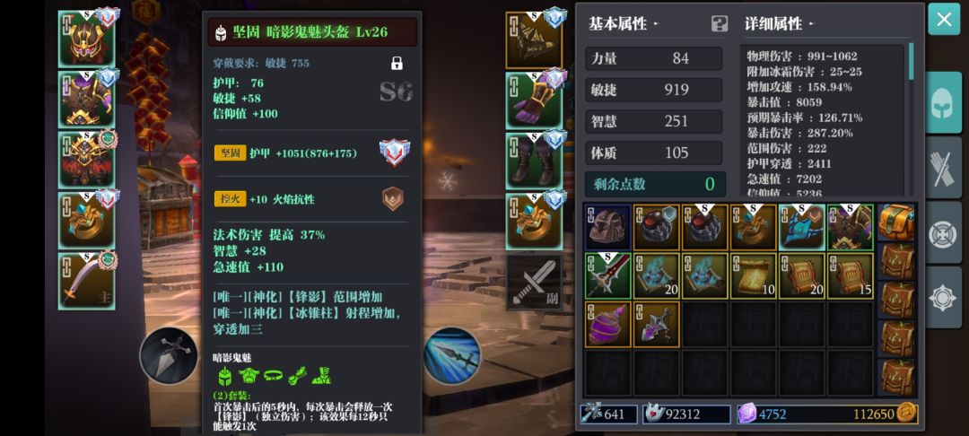Tap the ice spear skill icon
Screen dimensions: 969x436
[x=452, y=356]
